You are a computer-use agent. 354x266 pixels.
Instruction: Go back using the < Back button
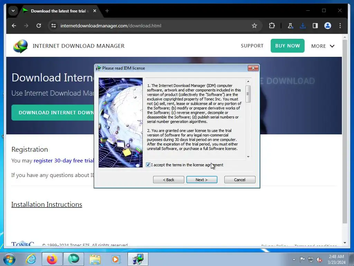tap(168, 180)
